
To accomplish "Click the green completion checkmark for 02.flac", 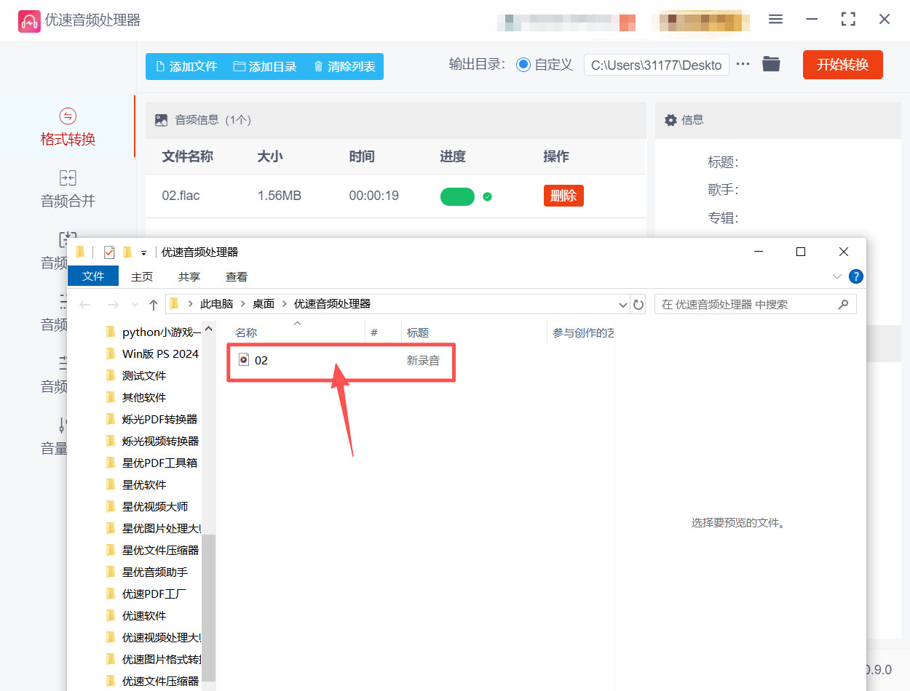I will pyautogui.click(x=488, y=196).
